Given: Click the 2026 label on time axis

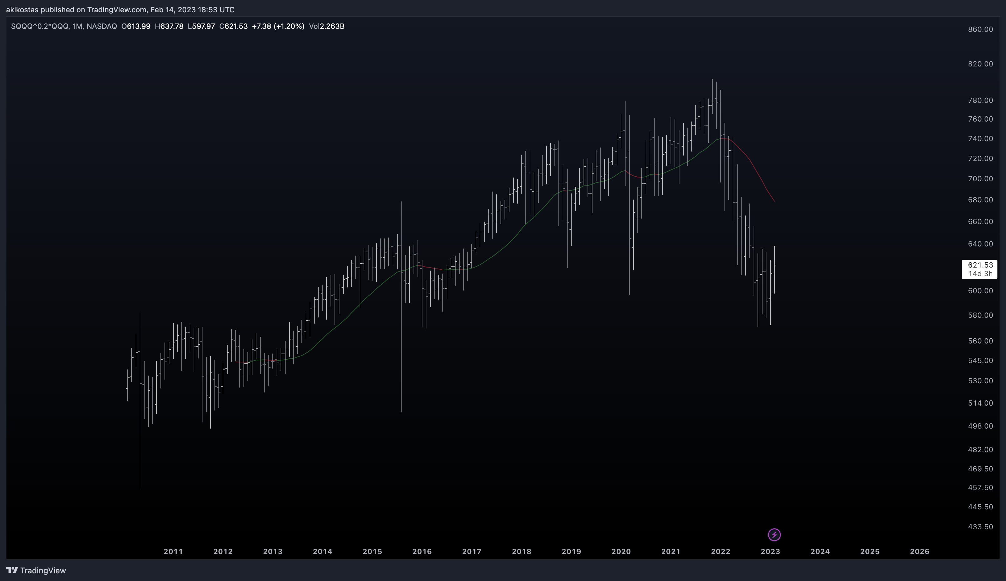Looking at the screenshot, I should point(919,552).
